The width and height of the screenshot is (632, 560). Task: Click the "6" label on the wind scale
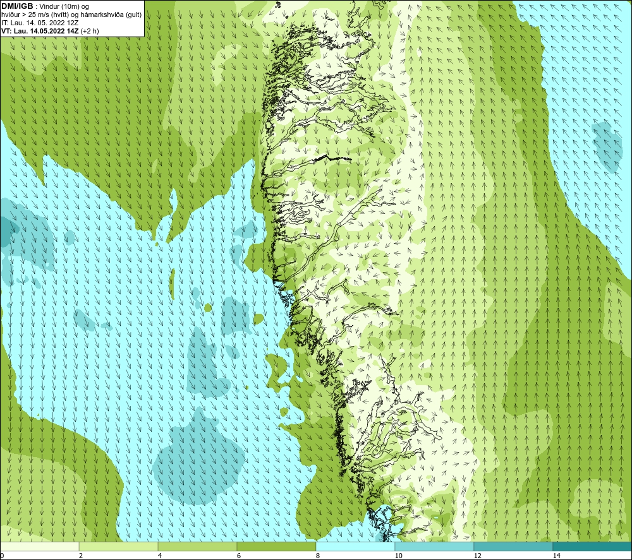coord(239,556)
